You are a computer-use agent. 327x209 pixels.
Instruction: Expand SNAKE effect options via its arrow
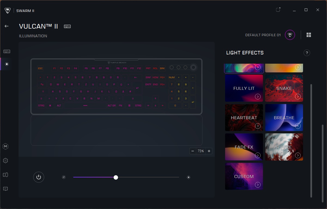coord(298,97)
